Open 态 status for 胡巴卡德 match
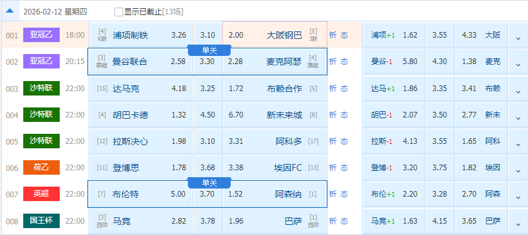Image resolution: width=528 pixels, height=235 pixels. 344,115
